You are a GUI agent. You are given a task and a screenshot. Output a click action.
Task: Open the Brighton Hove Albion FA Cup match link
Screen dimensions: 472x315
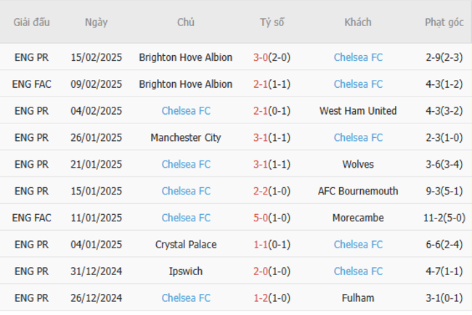186,84
